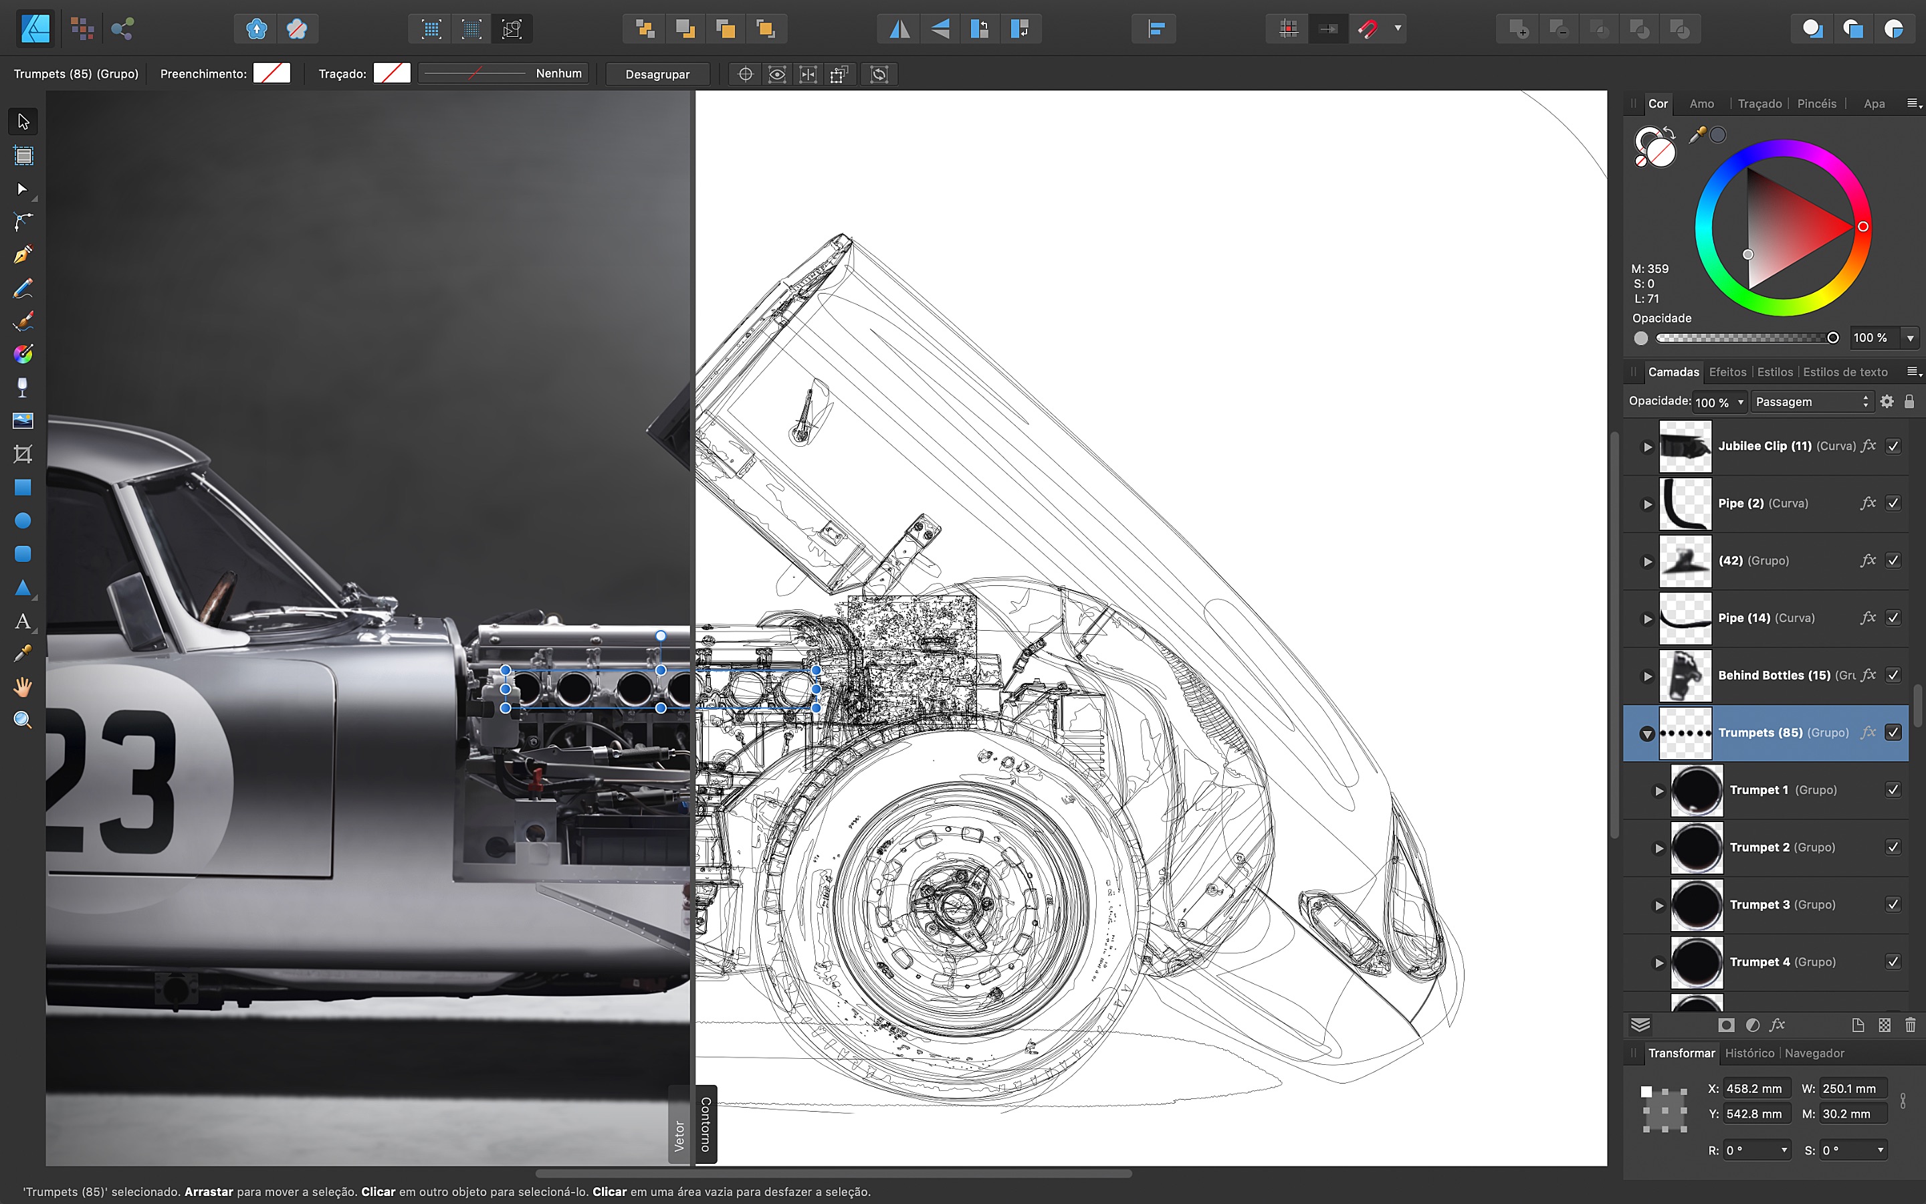The height and width of the screenshot is (1204, 1926).
Task: Open Layer Effects fx button at panel bottom
Action: pyautogui.click(x=1778, y=1025)
